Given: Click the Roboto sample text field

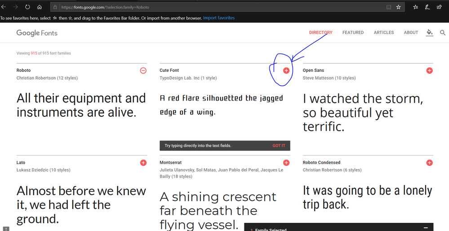Looking at the screenshot, I should point(81,105).
